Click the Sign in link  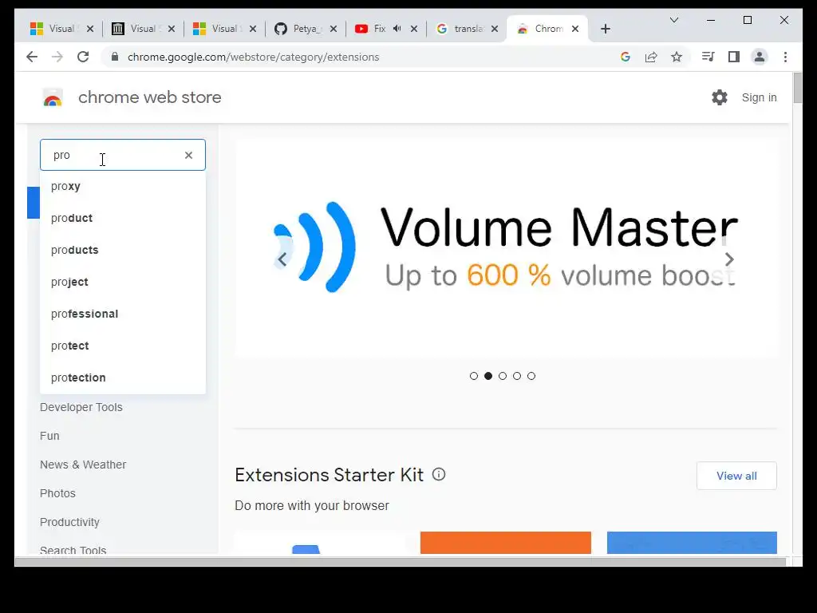[x=760, y=97]
